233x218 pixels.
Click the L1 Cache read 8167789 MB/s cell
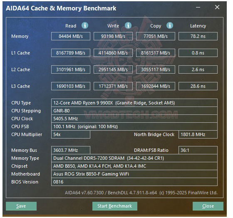point(71,53)
